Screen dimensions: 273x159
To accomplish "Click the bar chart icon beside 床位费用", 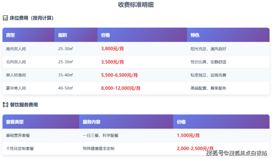I will pos(5,18).
